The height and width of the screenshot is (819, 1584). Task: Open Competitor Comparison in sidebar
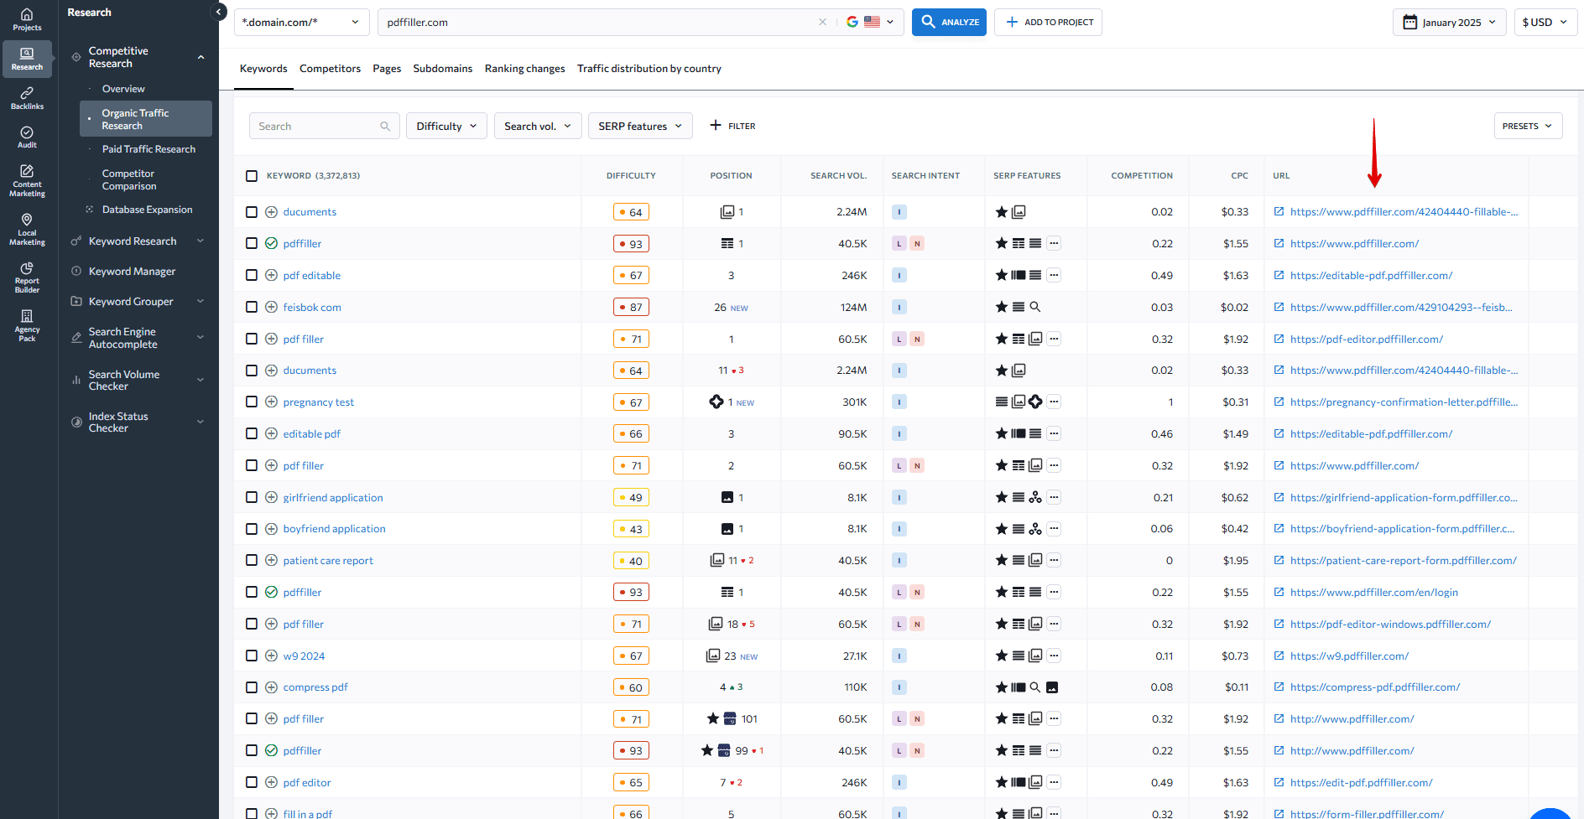[x=128, y=179]
